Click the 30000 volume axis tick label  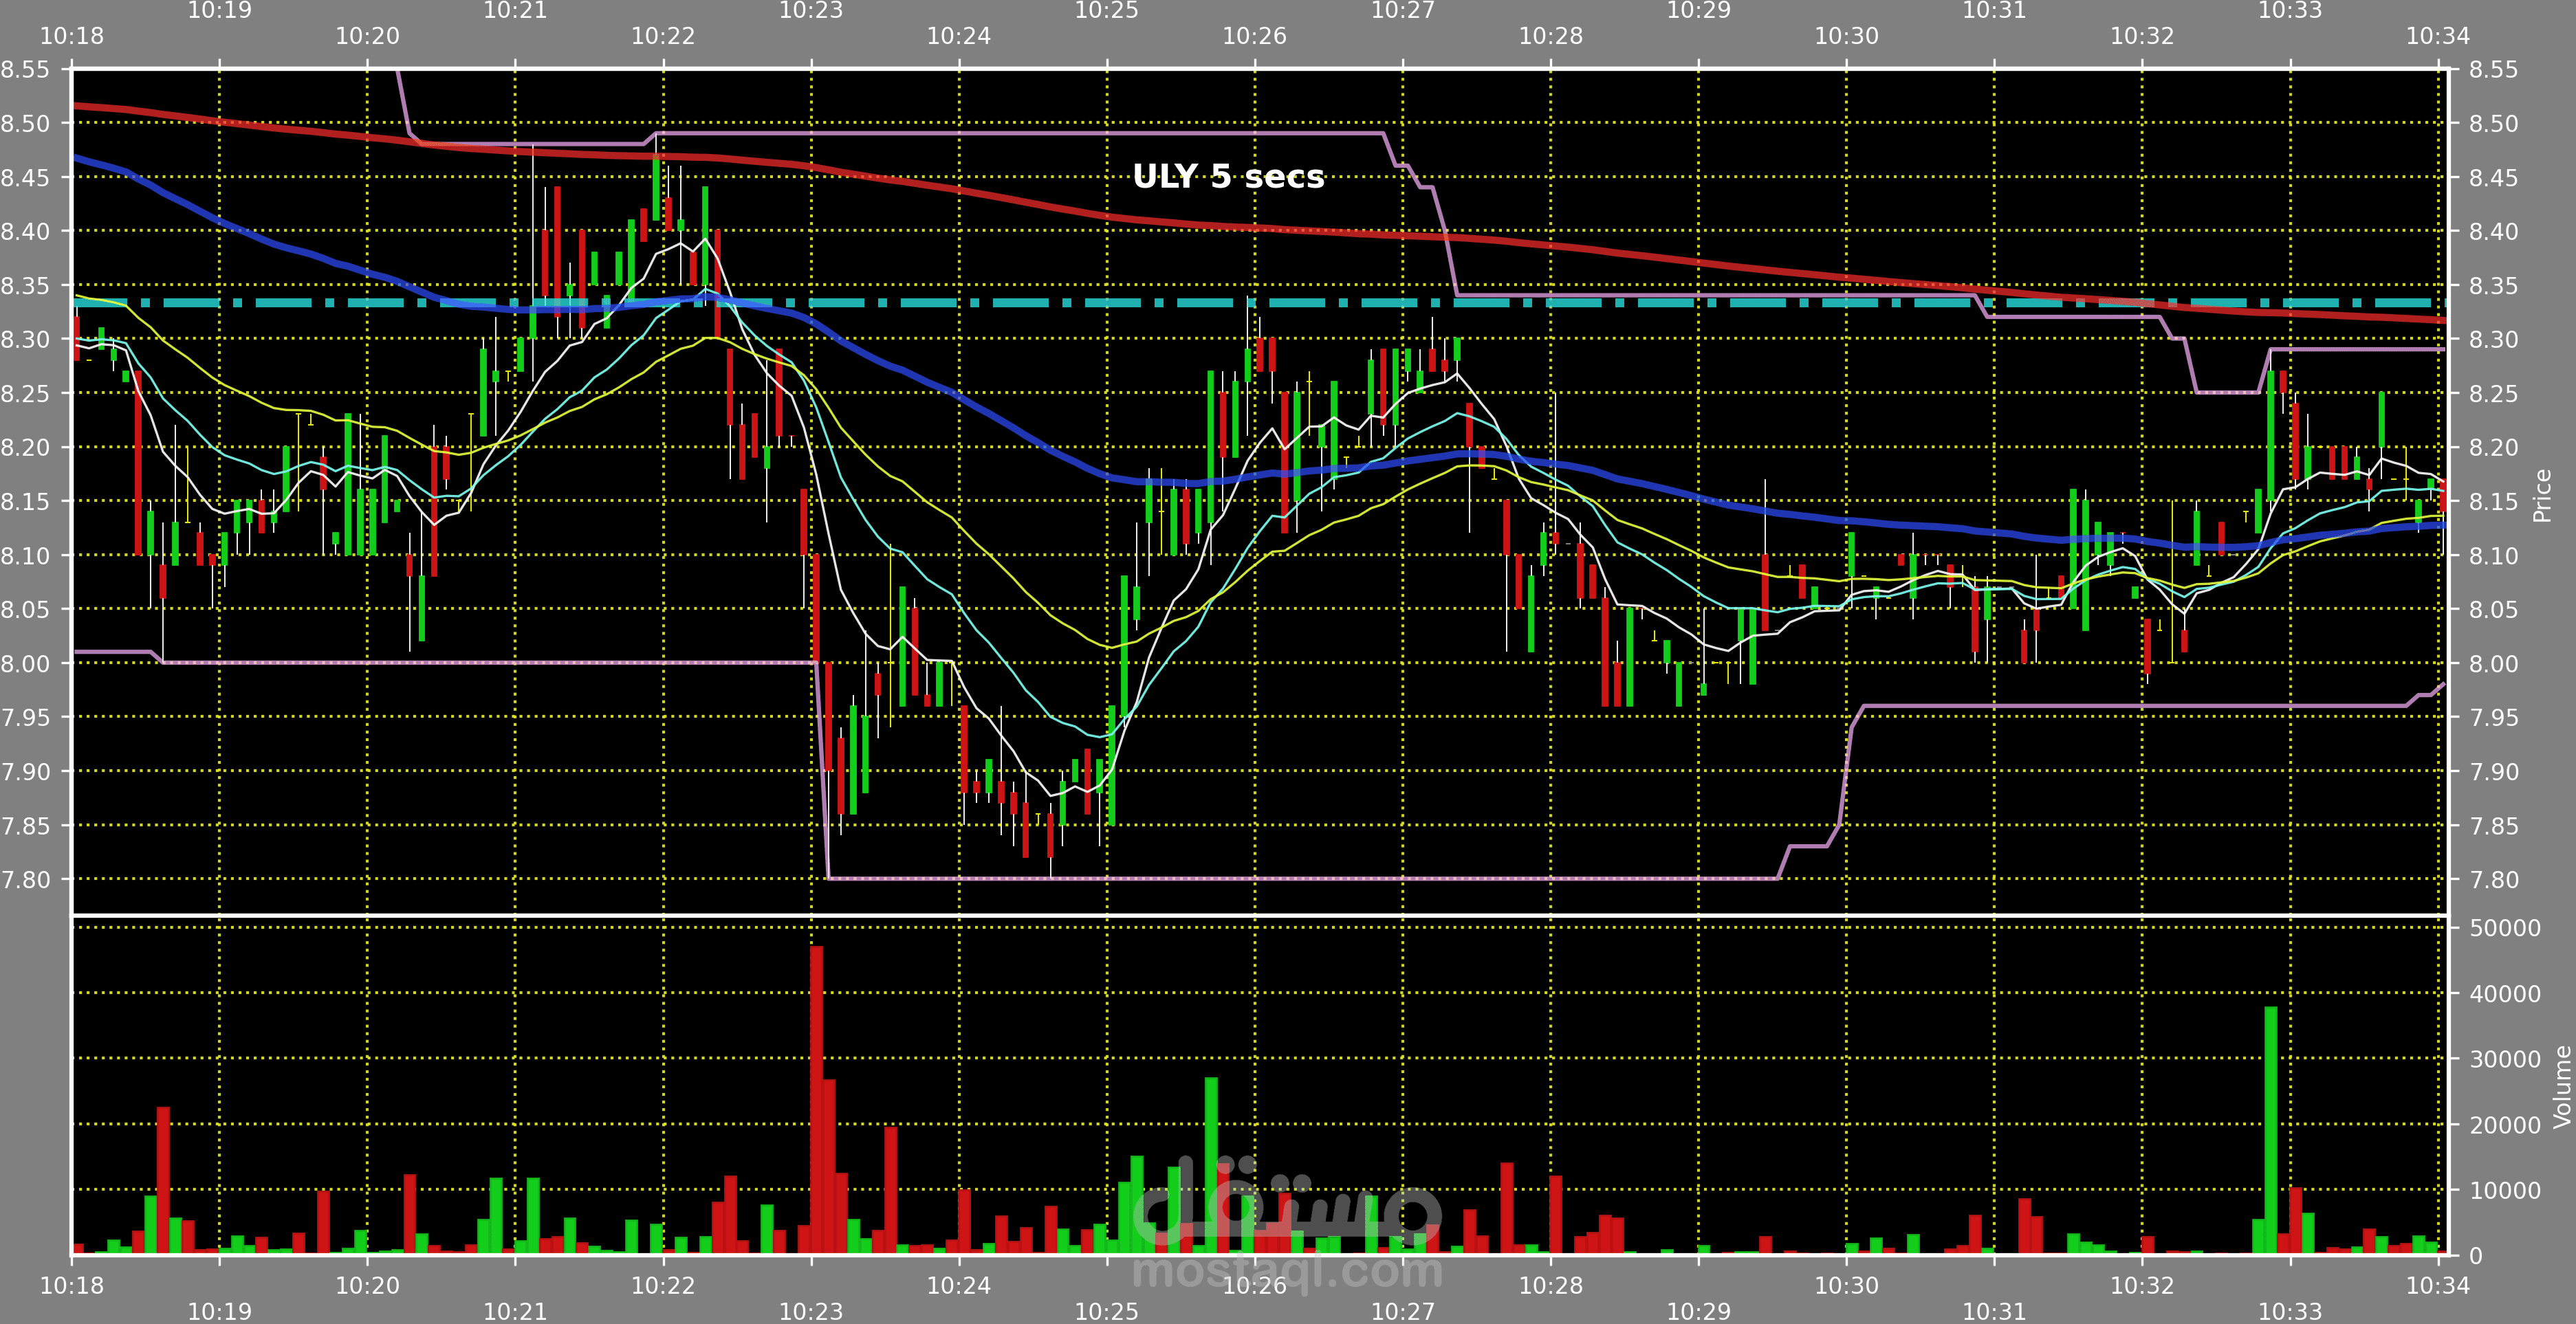coord(2504,1059)
